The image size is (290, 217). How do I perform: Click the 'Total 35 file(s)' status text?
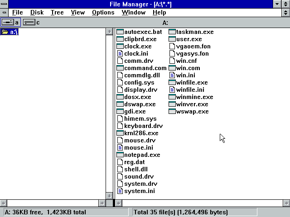click(155, 212)
